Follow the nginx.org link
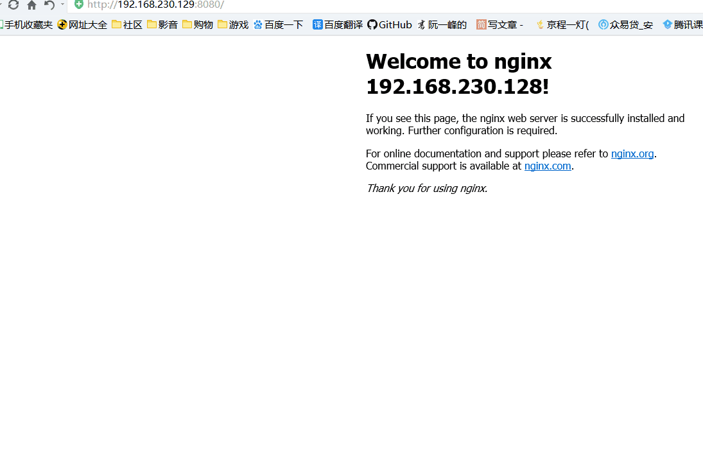Viewport: 703px width, 463px height. click(x=632, y=153)
